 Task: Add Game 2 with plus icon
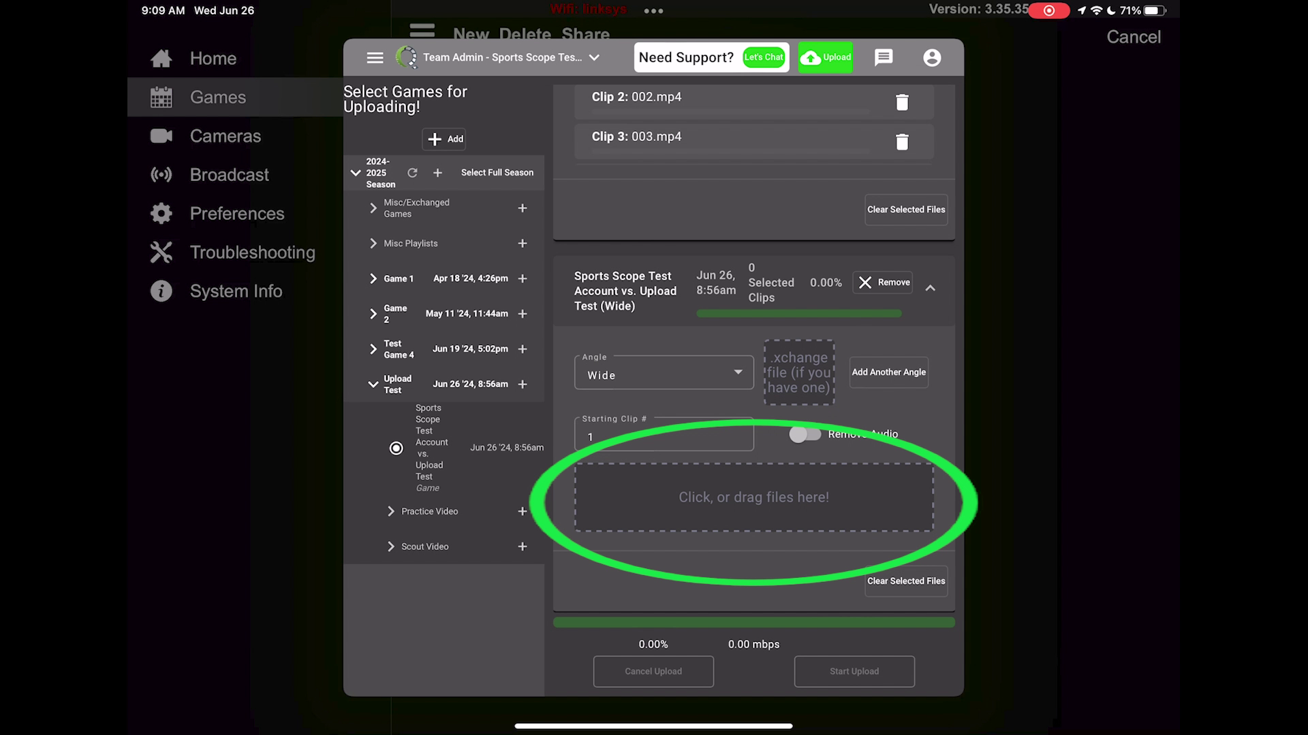[x=523, y=314]
